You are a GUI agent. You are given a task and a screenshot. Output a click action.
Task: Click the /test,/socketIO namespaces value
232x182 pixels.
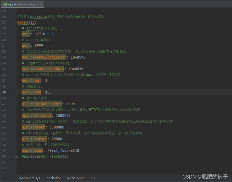pyautogui.click(x=63, y=150)
